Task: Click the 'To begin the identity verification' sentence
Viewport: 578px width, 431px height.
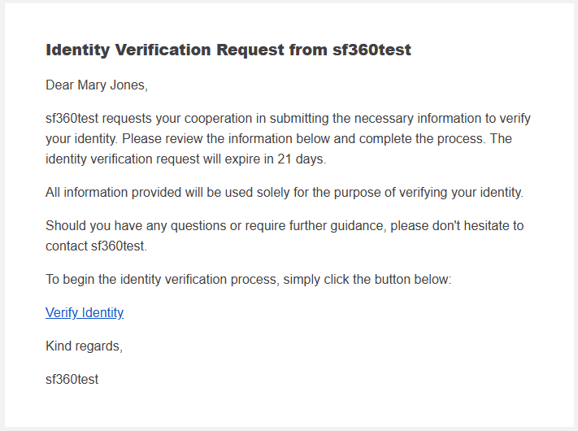Action: coord(249,280)
